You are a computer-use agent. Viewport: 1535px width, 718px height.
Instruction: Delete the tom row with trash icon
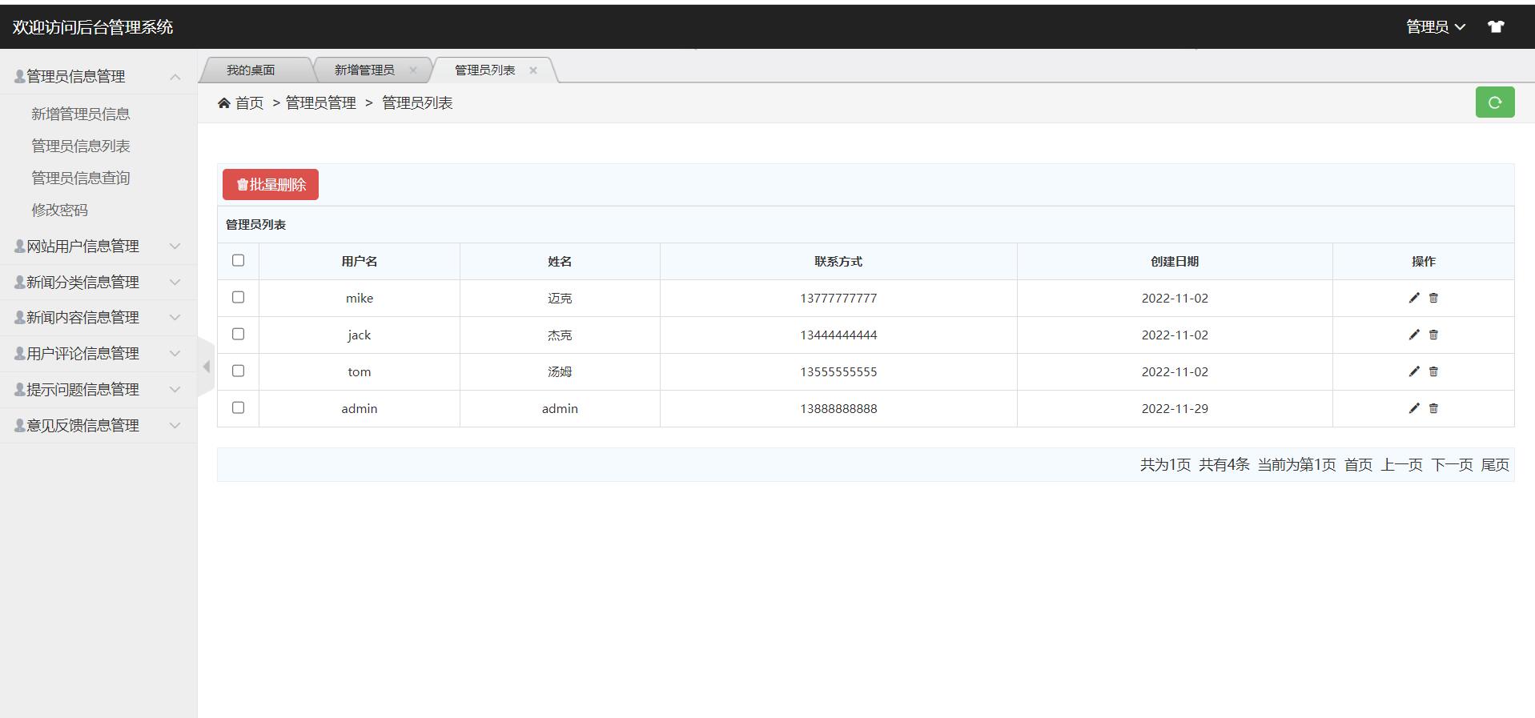click(x=1433, y=371)
